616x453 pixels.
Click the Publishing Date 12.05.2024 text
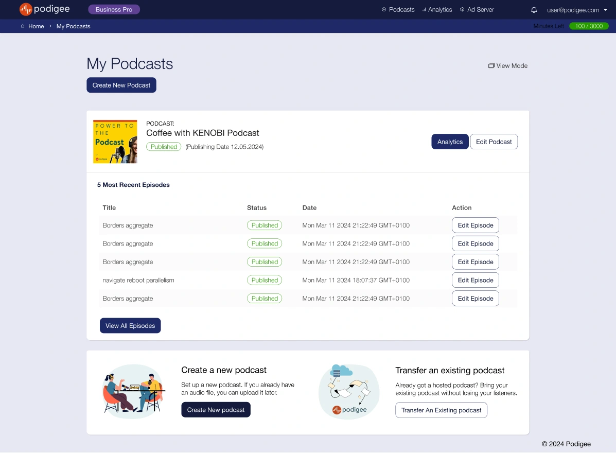pos(224,147)
